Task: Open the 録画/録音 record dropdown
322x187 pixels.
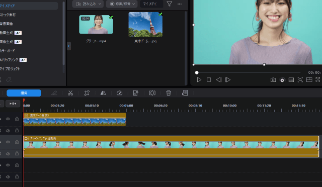Action: click(x=122, y=4)
